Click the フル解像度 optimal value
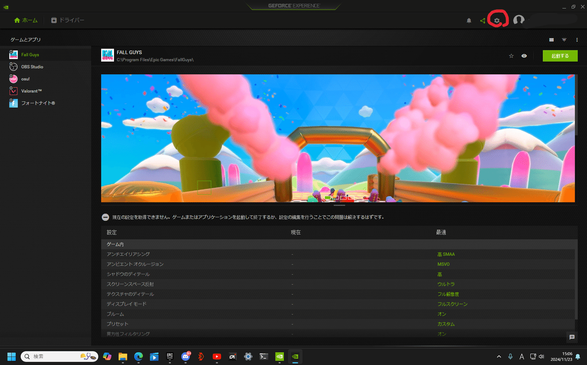Screen dimensions: 587x365 tap(448, 294)
